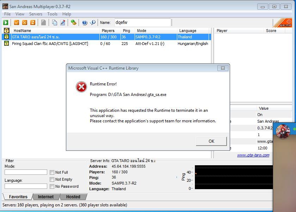The width and height of the screenshot is (296, 212).
Task: Click the San Andreas Multiplayer title bar icon
Action: 5,6
